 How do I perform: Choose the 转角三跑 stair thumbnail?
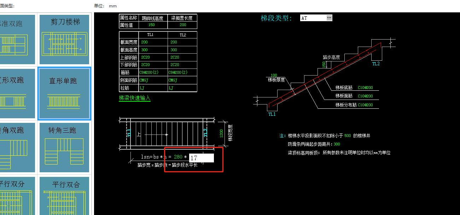64,147
